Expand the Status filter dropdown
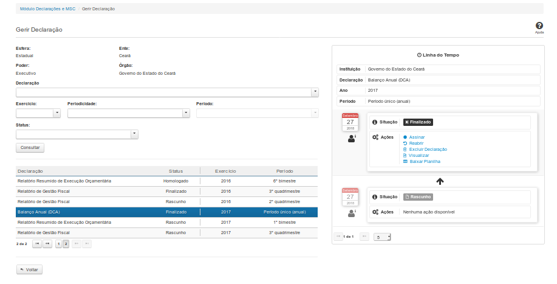Viewport: 557px width, 284px height. [x=134, y=134]
